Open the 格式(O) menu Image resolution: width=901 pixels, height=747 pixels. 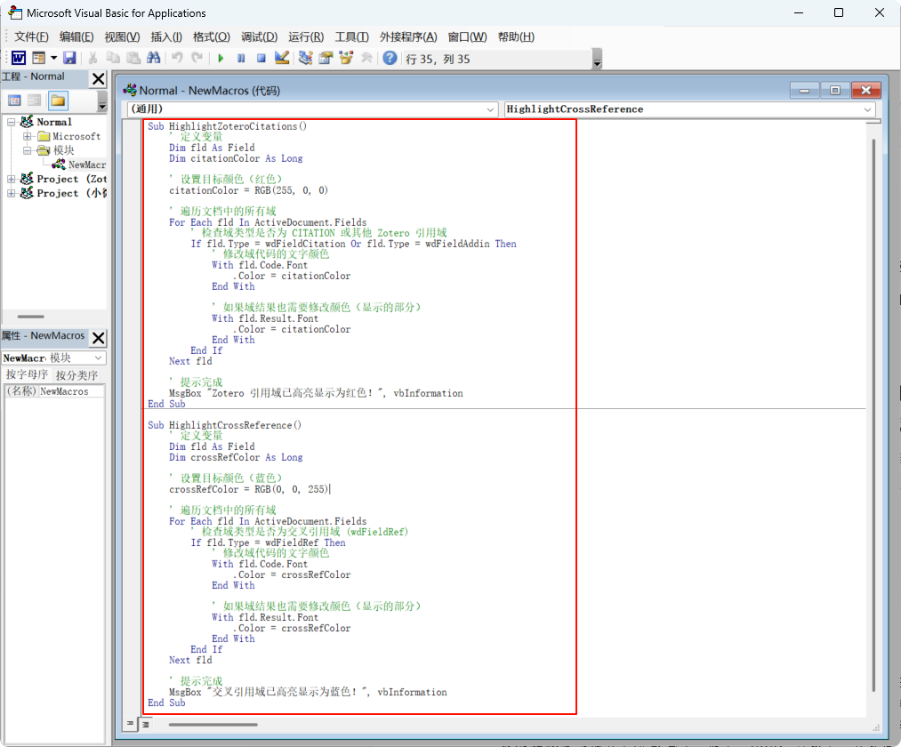click(x=212, y=36)
